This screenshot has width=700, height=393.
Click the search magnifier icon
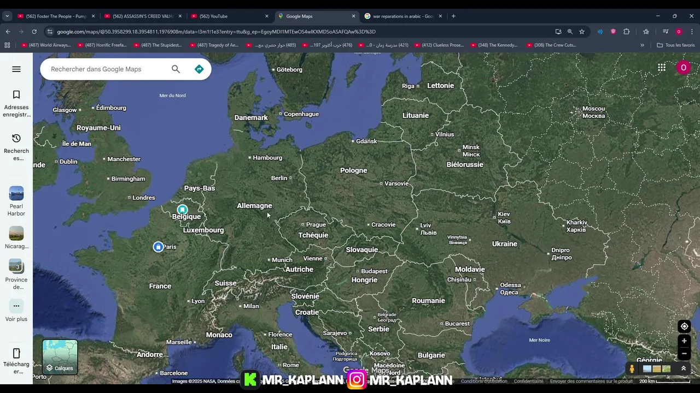pyautogui.click(x=176, y=69)
